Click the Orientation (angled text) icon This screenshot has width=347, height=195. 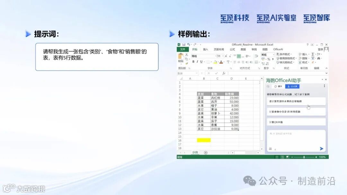pos(247,56)
